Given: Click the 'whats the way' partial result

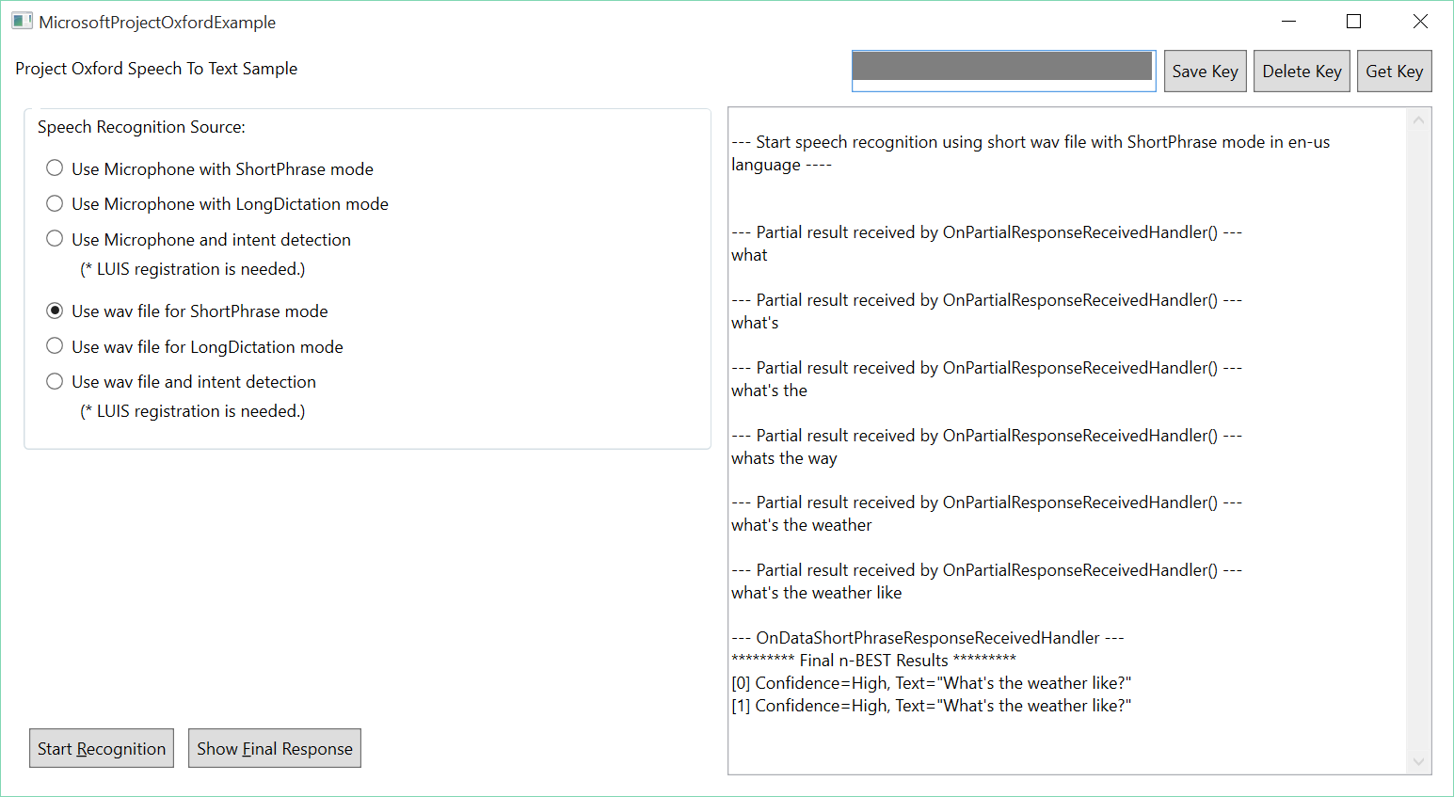Looking at the screenshot, I should pyautogui.click(x=784, y=458).
